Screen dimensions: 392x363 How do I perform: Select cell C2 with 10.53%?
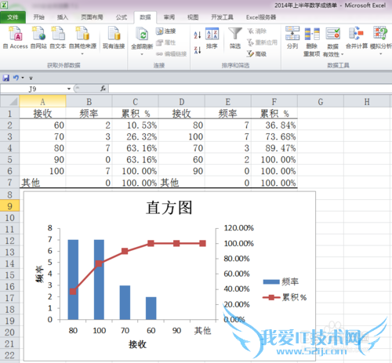pyautogui.click(x=135, y=125)
